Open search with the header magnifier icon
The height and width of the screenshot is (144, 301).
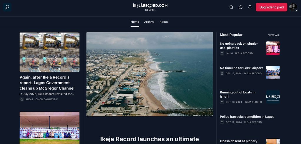click(x=231, y=7)
